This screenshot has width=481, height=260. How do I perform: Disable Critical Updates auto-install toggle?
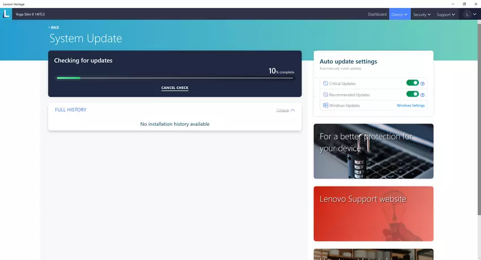[x=413, y=83]
